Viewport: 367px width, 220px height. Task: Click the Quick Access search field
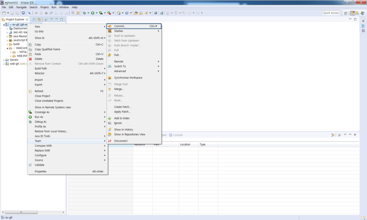[x=331, y=13]
